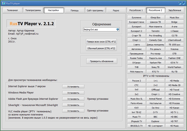187x131 pixels.
Task: Open the СТС IPTV channel
Action: click(137, 85)
